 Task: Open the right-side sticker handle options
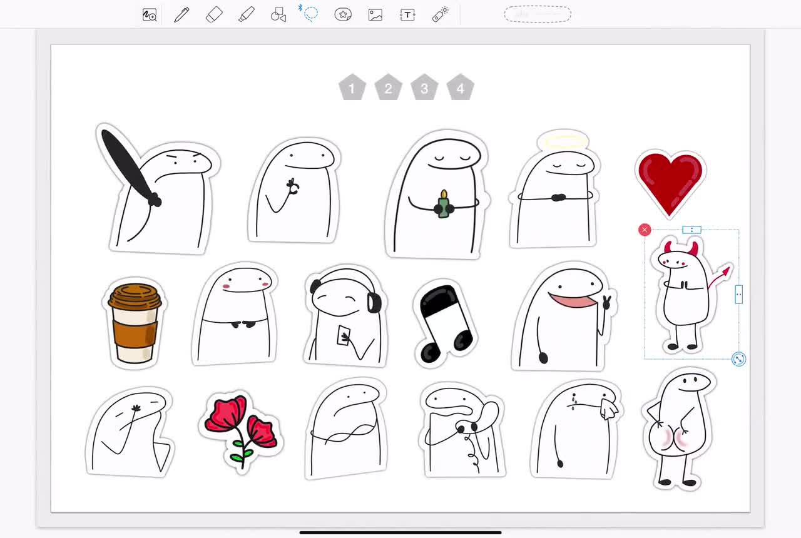tap(739, 295)
